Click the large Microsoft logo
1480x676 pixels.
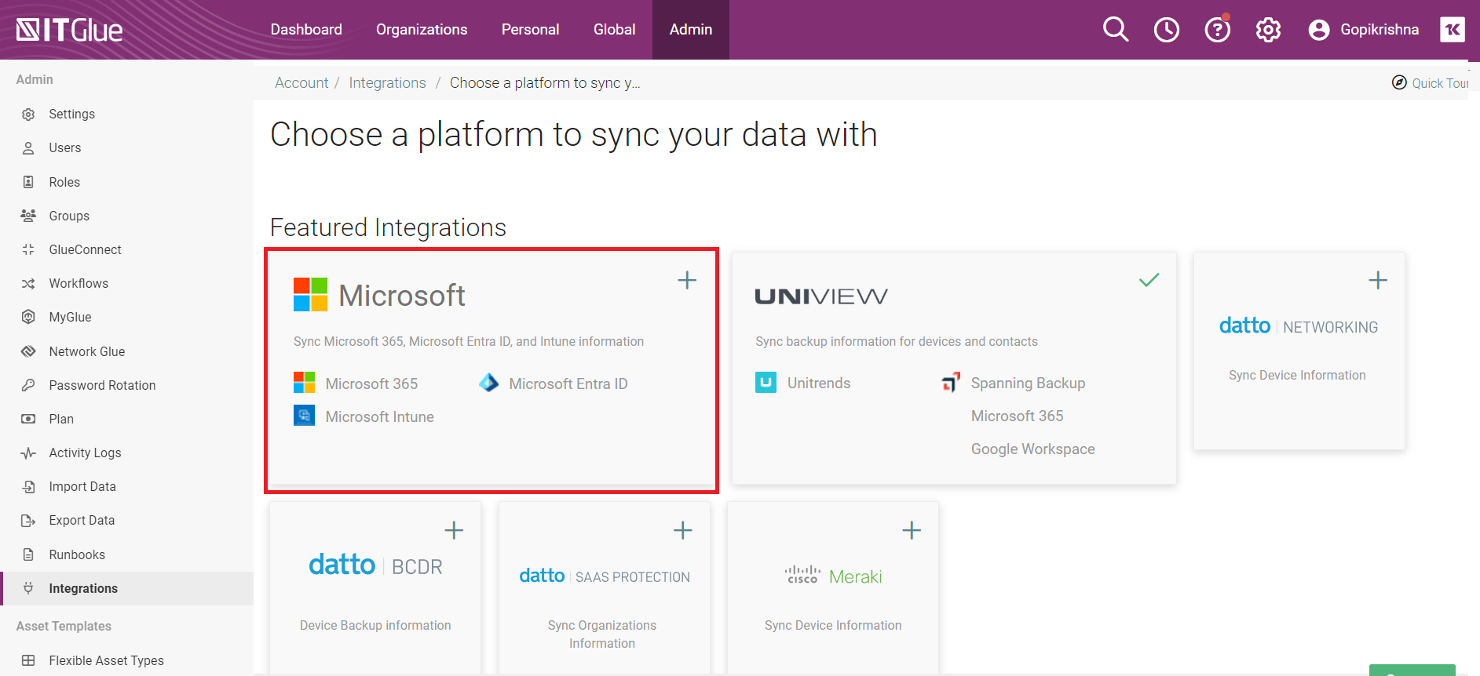pos(379,295)
